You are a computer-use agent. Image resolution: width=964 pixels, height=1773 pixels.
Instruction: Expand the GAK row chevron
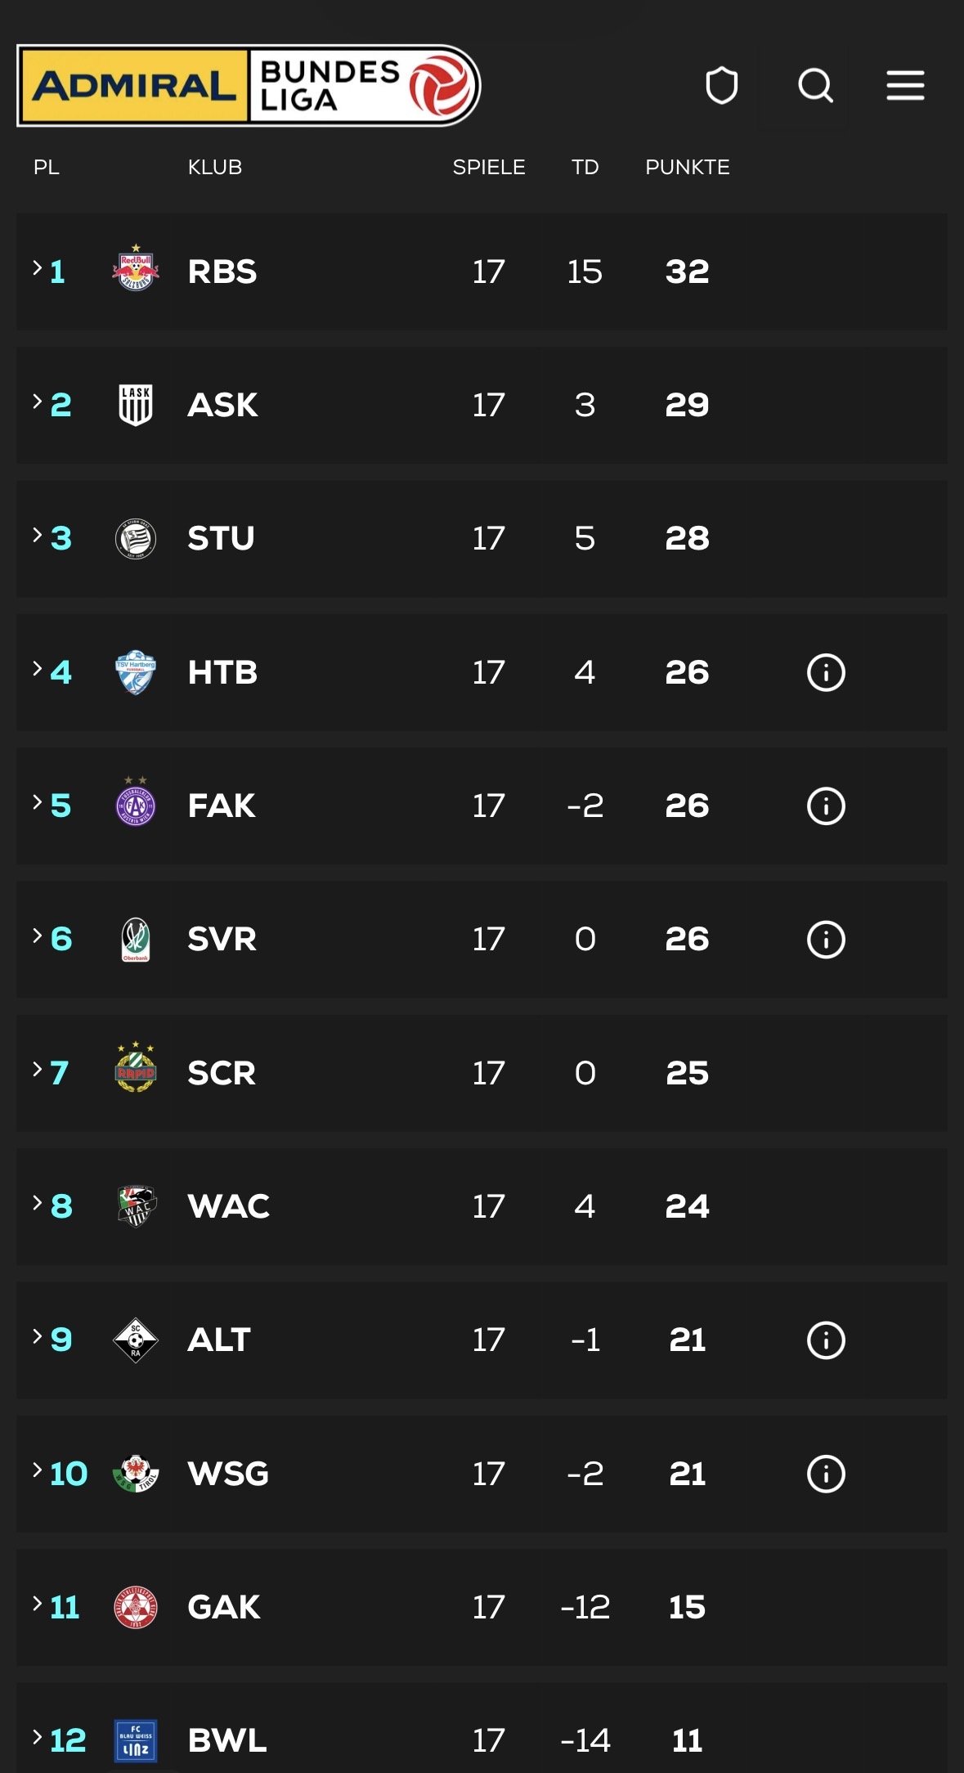(x=38, y=1604)
